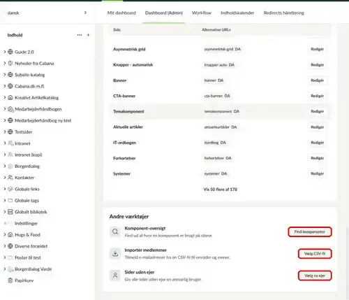Expand the Borgerdialog Varde node
Viewport: 349px width, 300px height.
4,269
